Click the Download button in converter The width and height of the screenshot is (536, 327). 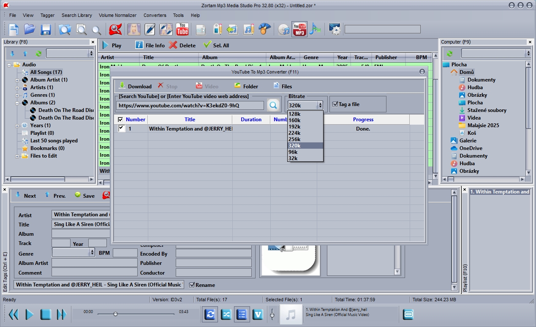pyautogui.click(x=135, y=86)
